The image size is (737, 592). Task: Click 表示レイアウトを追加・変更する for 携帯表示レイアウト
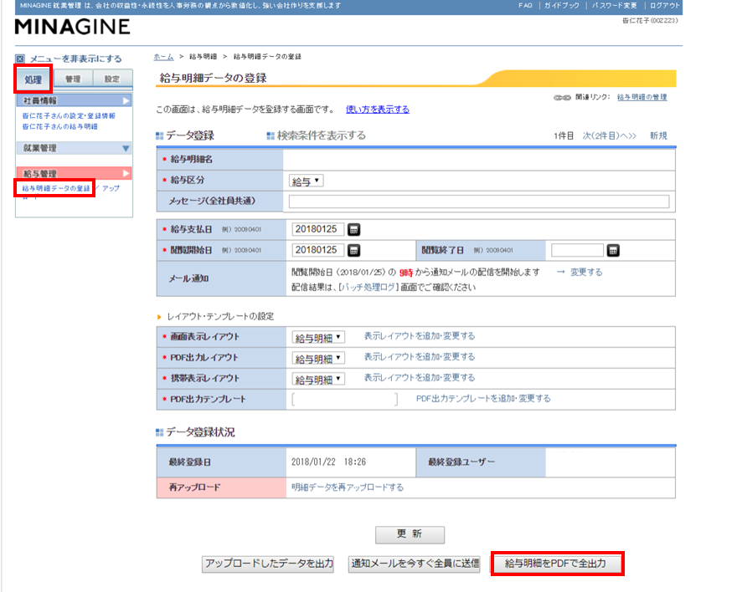coord(420,378)
